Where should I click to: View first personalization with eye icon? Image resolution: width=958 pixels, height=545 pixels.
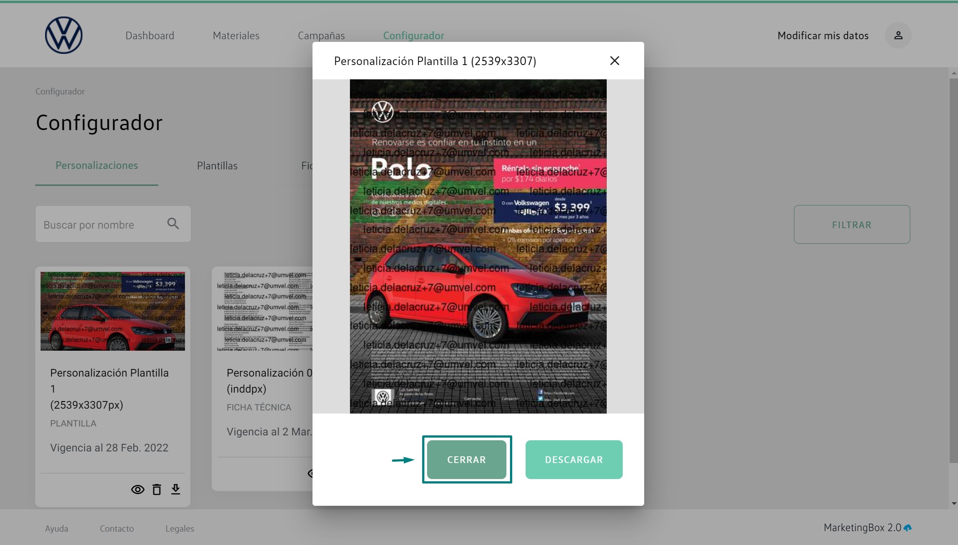click(x=137, y=489)
